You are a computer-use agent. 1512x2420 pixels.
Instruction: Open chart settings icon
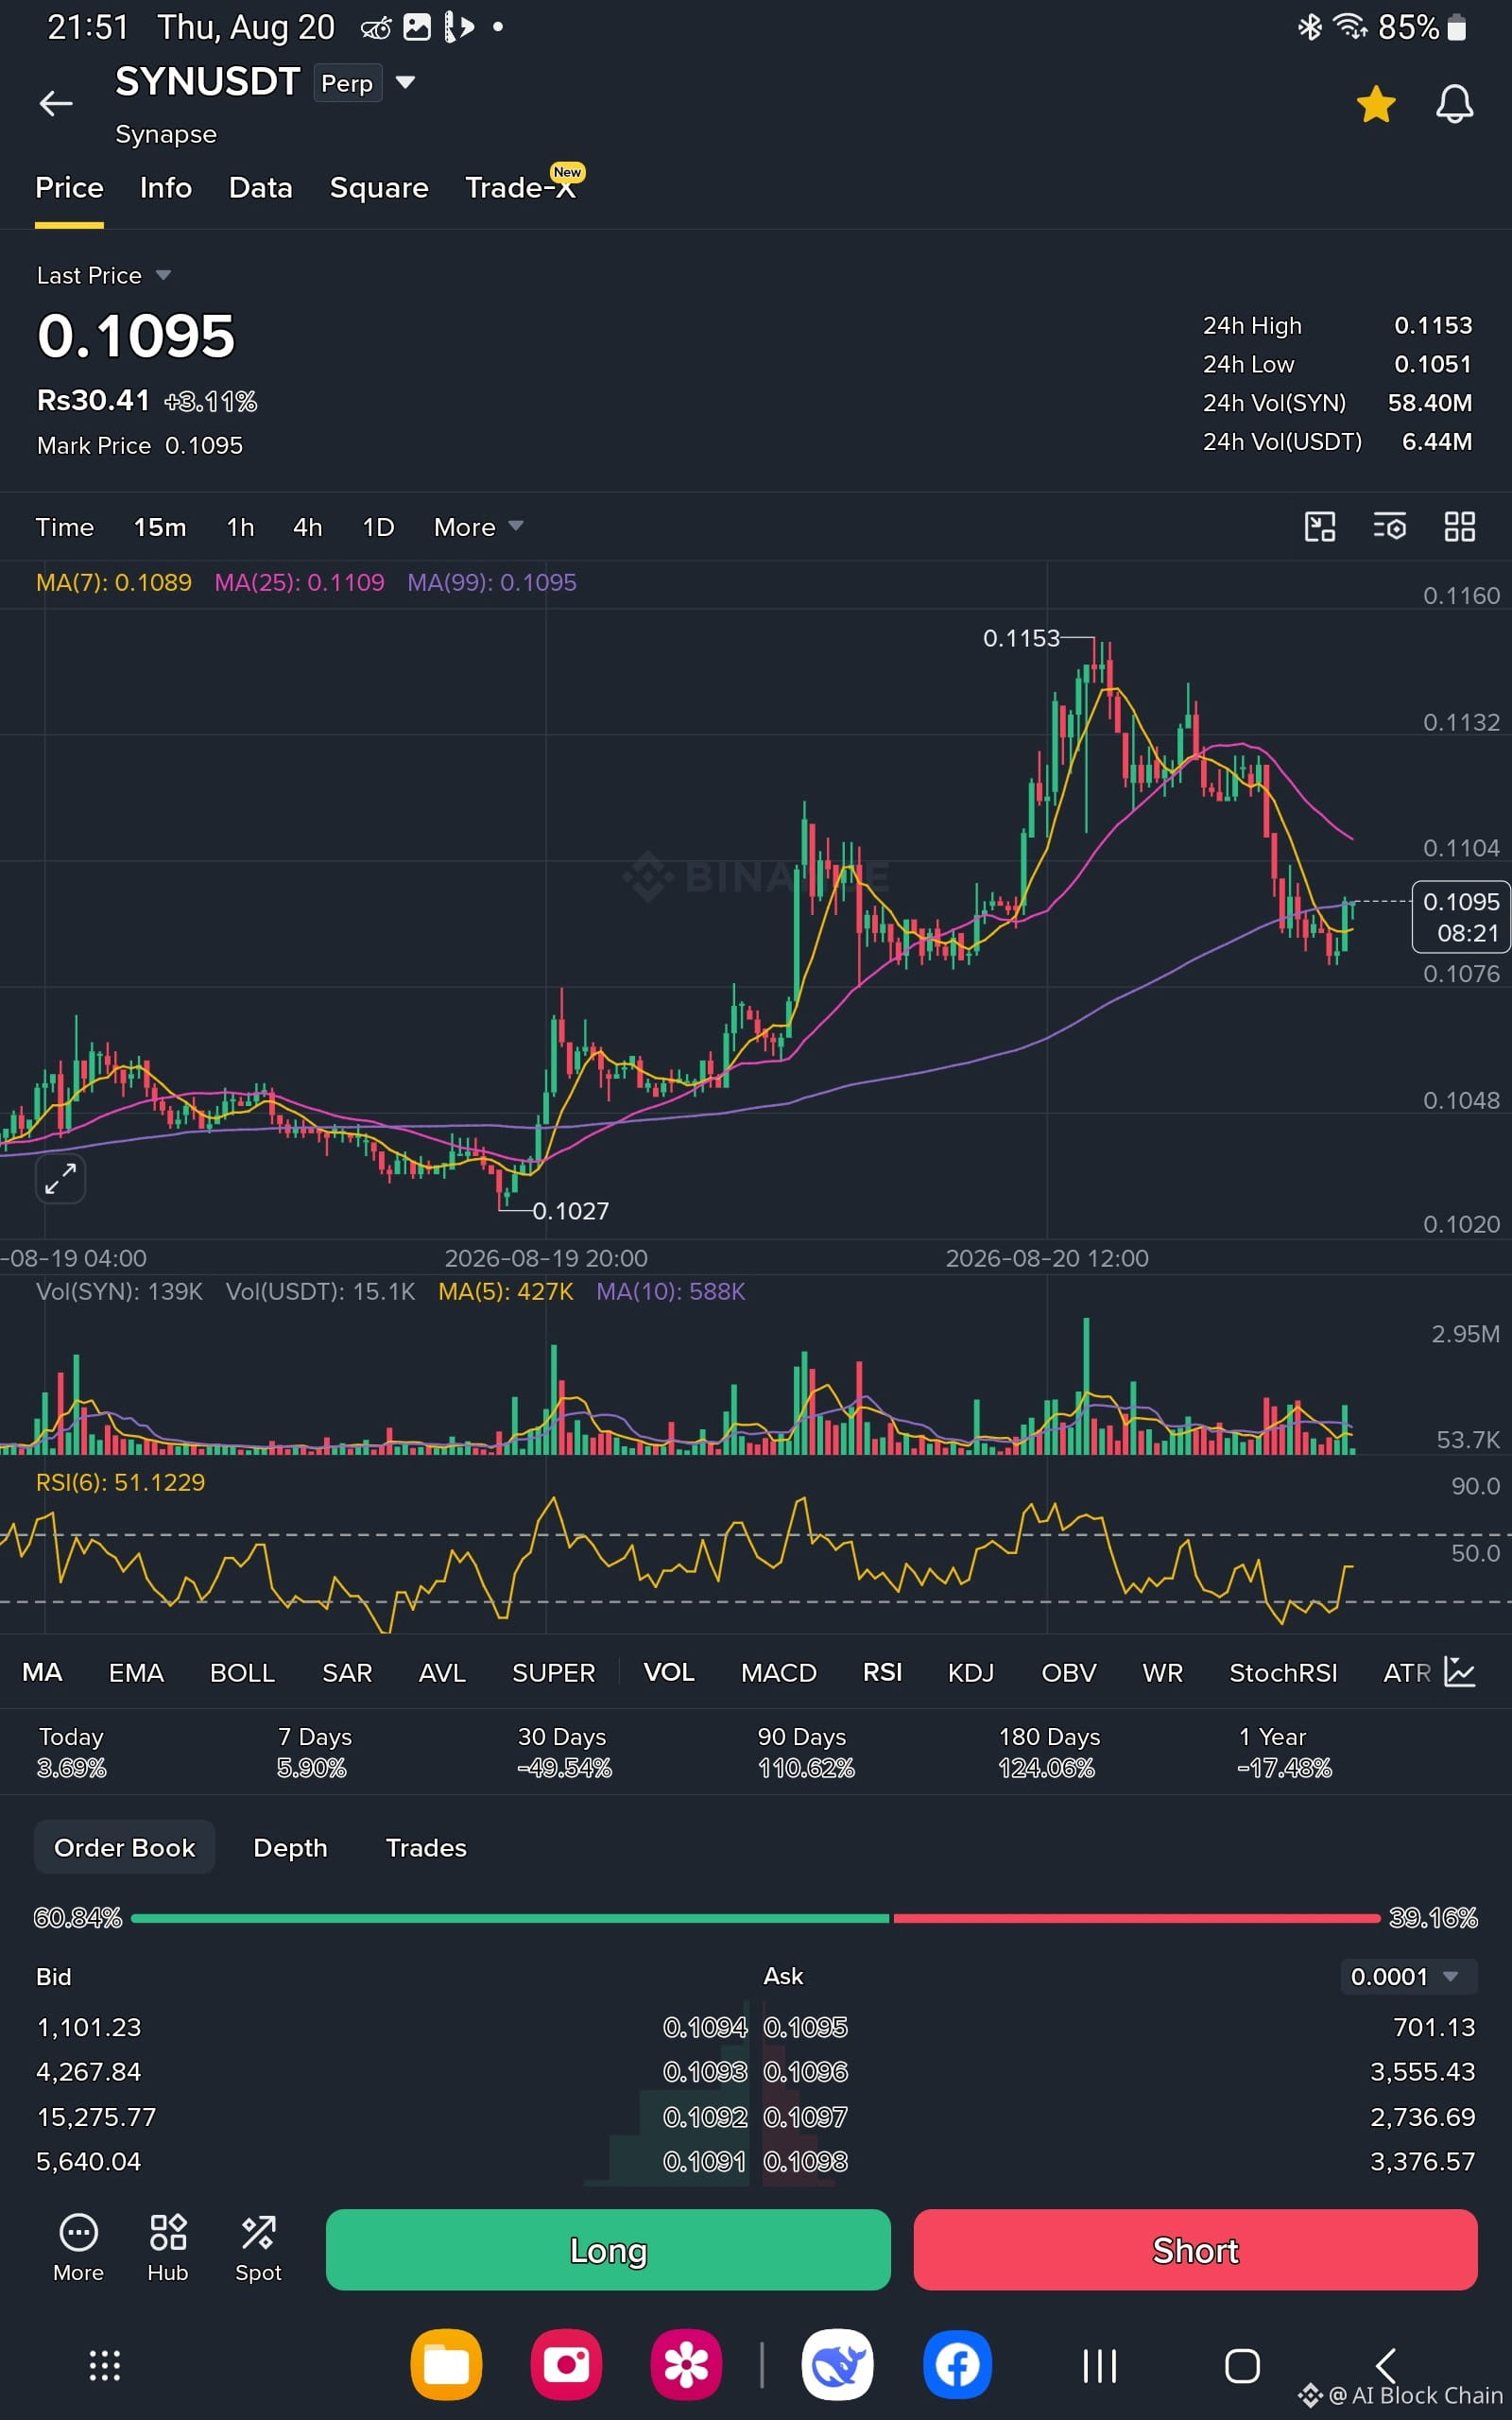[x=1389, y=527]
